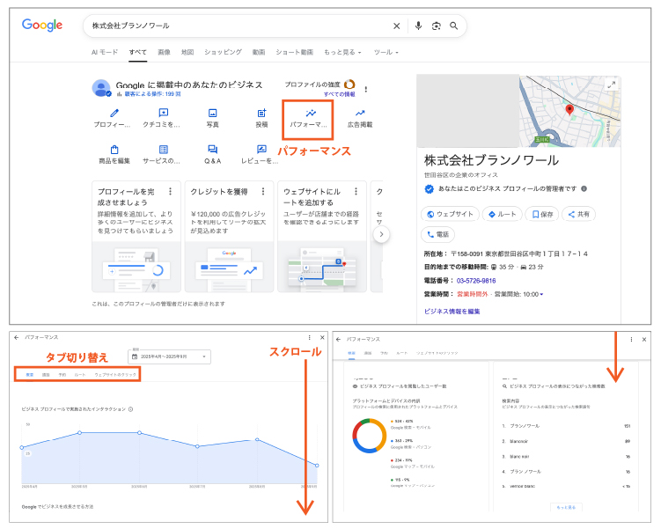Open the 広告掲載 advertising icon
The height and width of the screenshot is (529, 661).
tap(359, 114)
